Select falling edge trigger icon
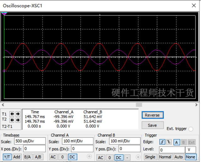201x162 pixels. point(169,142)
